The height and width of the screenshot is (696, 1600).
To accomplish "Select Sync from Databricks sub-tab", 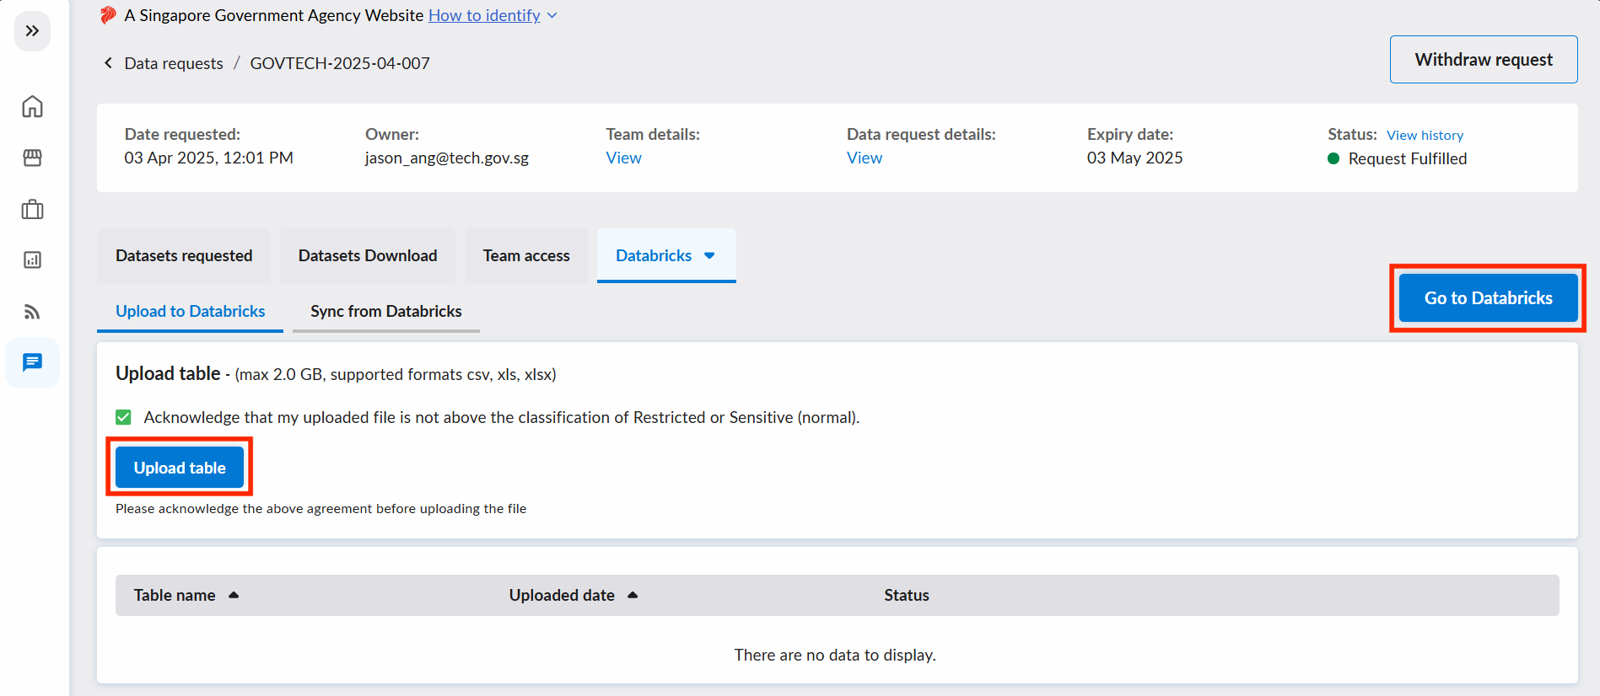I will tap(386, 311).
